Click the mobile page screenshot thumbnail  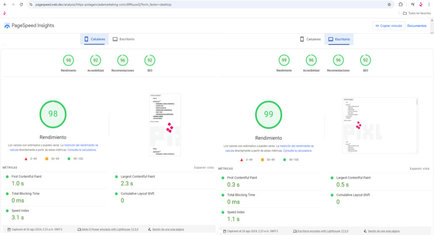[x=165, y=124]
